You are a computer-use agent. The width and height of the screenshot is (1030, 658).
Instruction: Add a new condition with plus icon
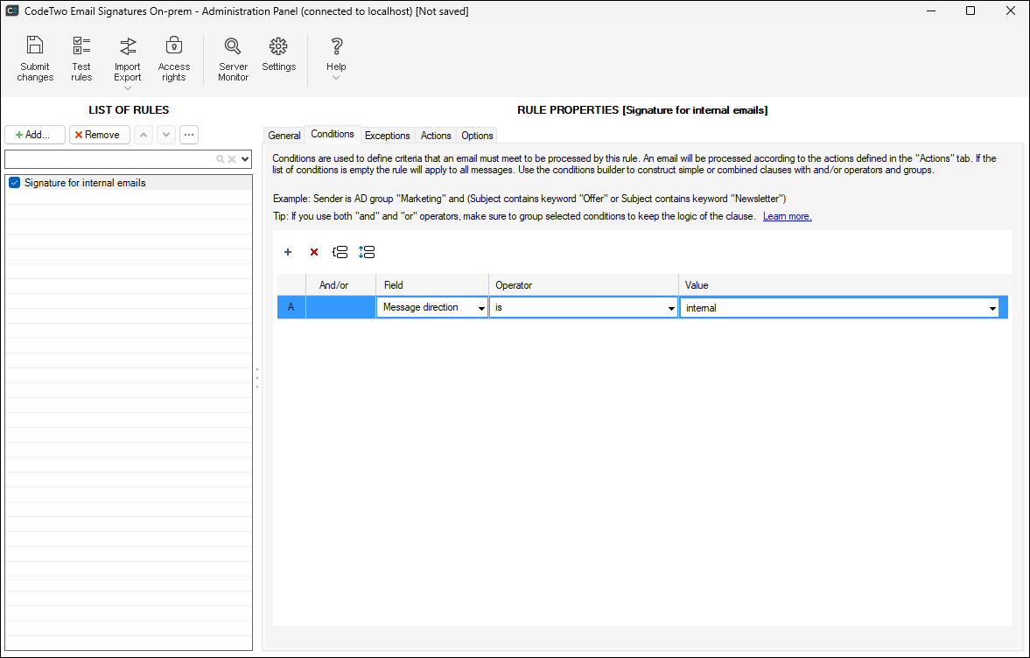(288, 252)
